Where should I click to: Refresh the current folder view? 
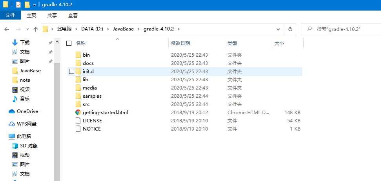pyautogui.click(x=290, y=29)
